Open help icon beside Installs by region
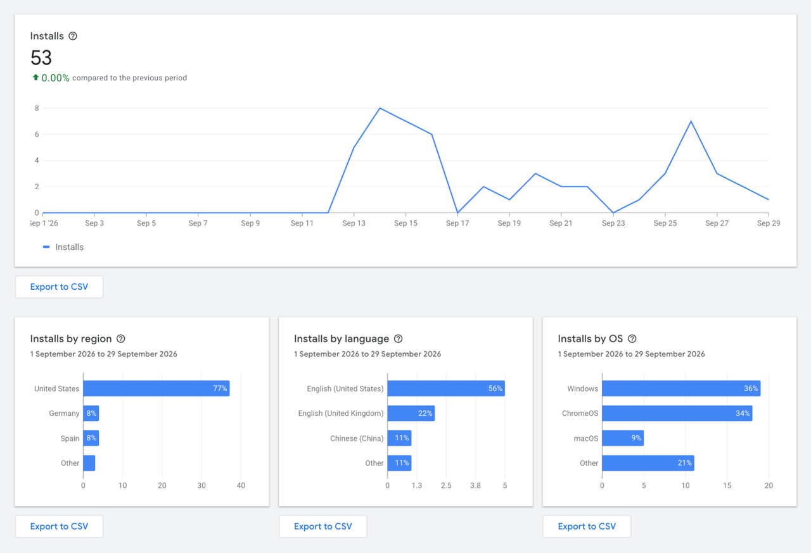This screenshot has height=553, width=811. click(121, 339)
